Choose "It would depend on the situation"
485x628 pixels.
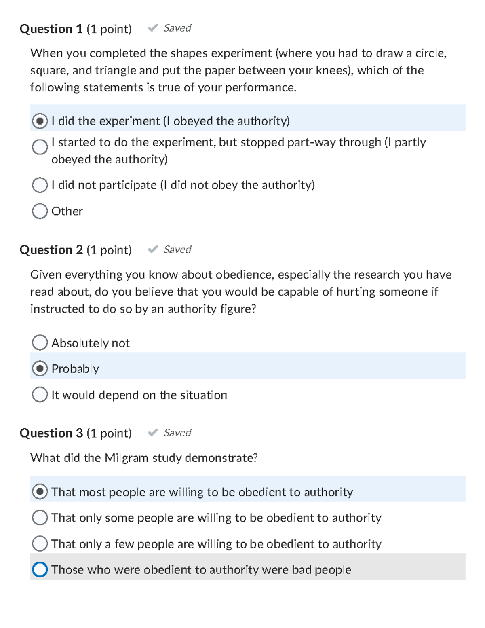[40, 395]
